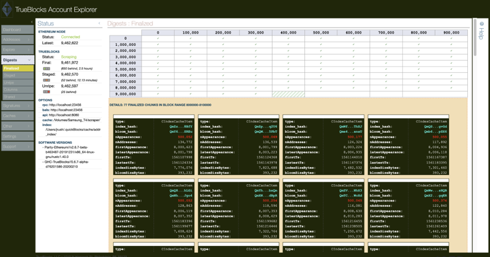Click checkmark in row 9,000,000, column 300,000
The height and width of the screenshot is (257, 490).
click(255, 94)
